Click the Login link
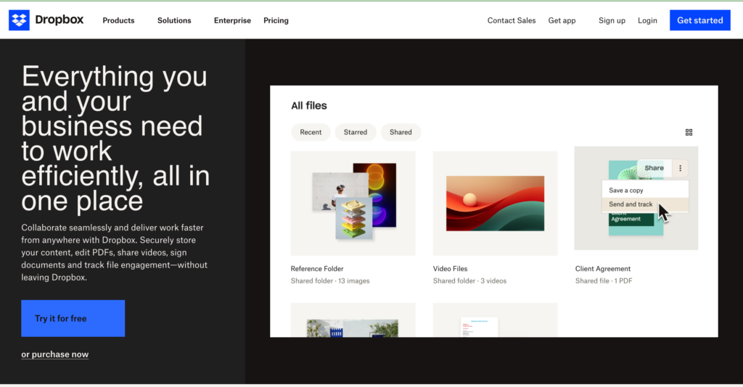The image size is (743, 387). pyautogui.click(x=647, y=20)
